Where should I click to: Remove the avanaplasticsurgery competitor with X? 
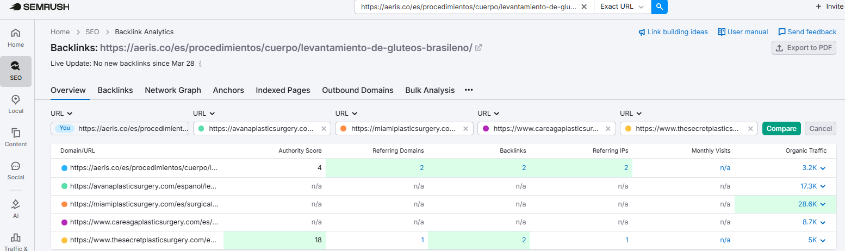[324, 129]
